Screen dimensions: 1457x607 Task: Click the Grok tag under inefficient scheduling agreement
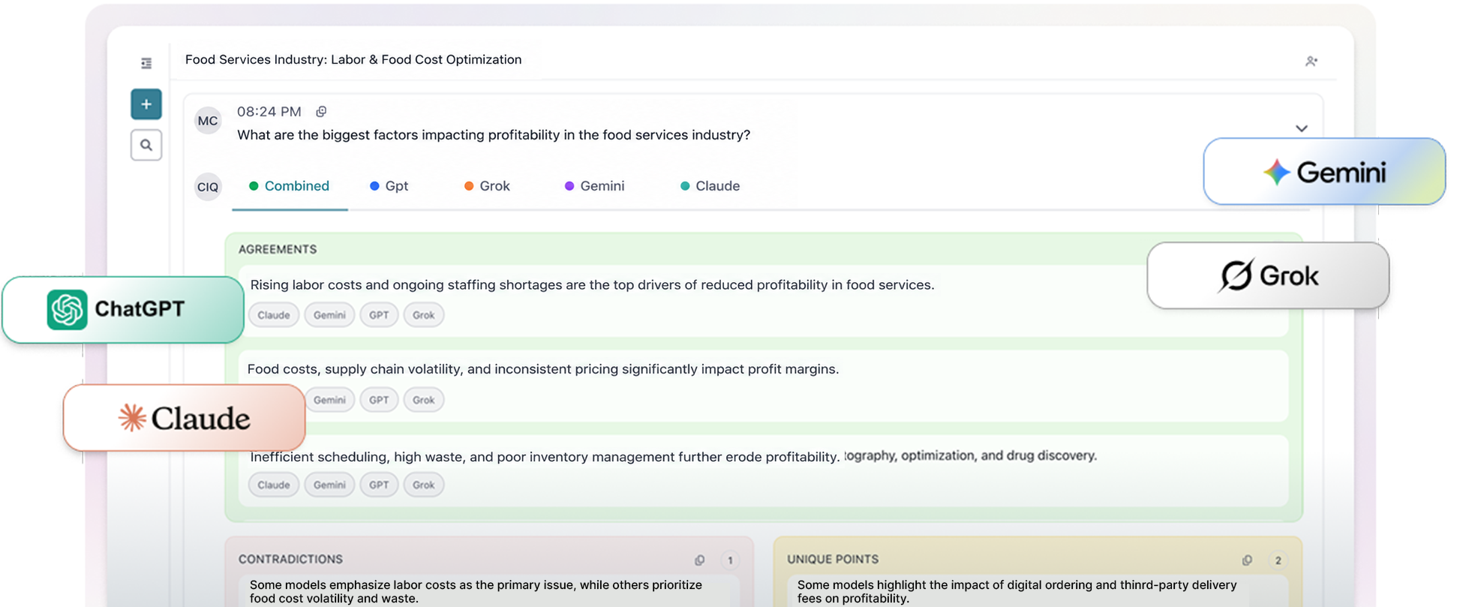424,485
